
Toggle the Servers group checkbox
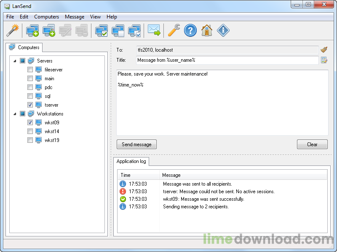tap(22, 60)
